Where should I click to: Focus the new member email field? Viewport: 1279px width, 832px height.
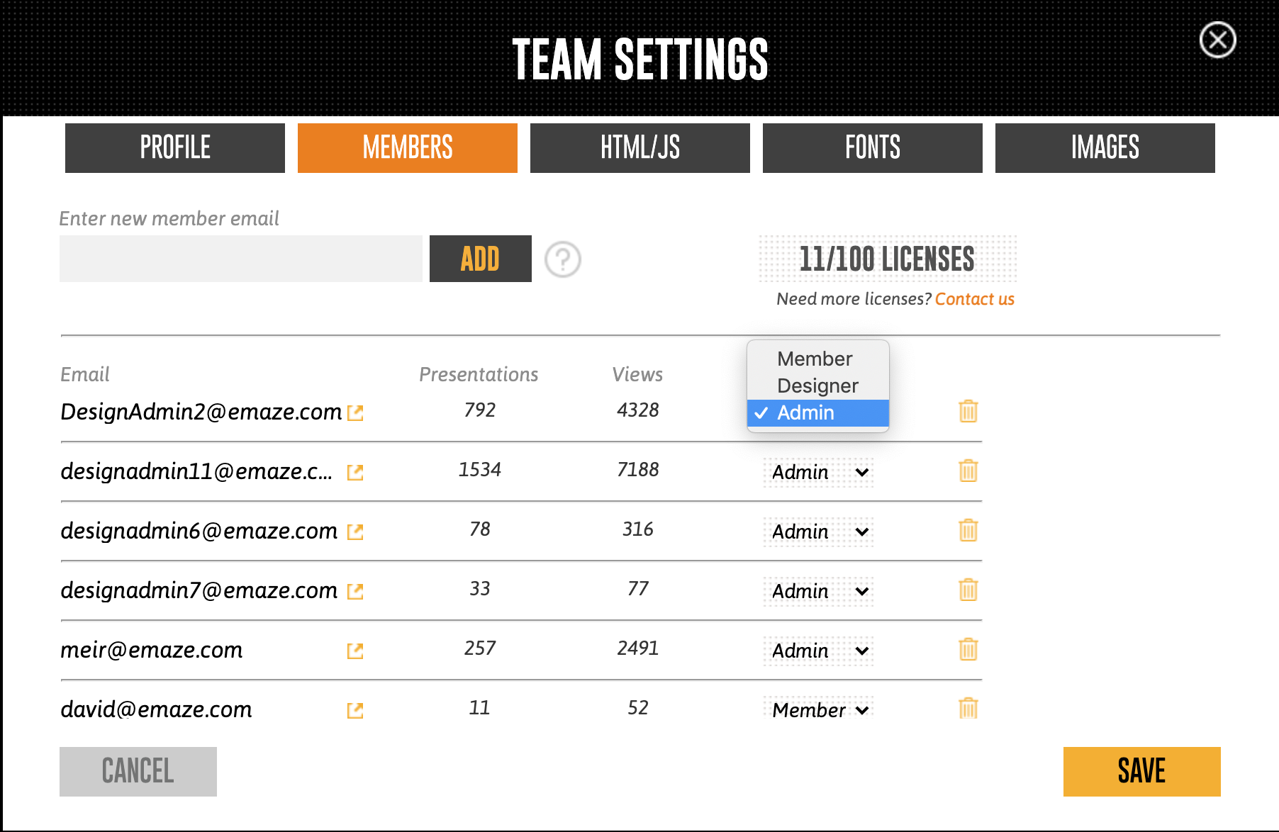tap(240, 259)
